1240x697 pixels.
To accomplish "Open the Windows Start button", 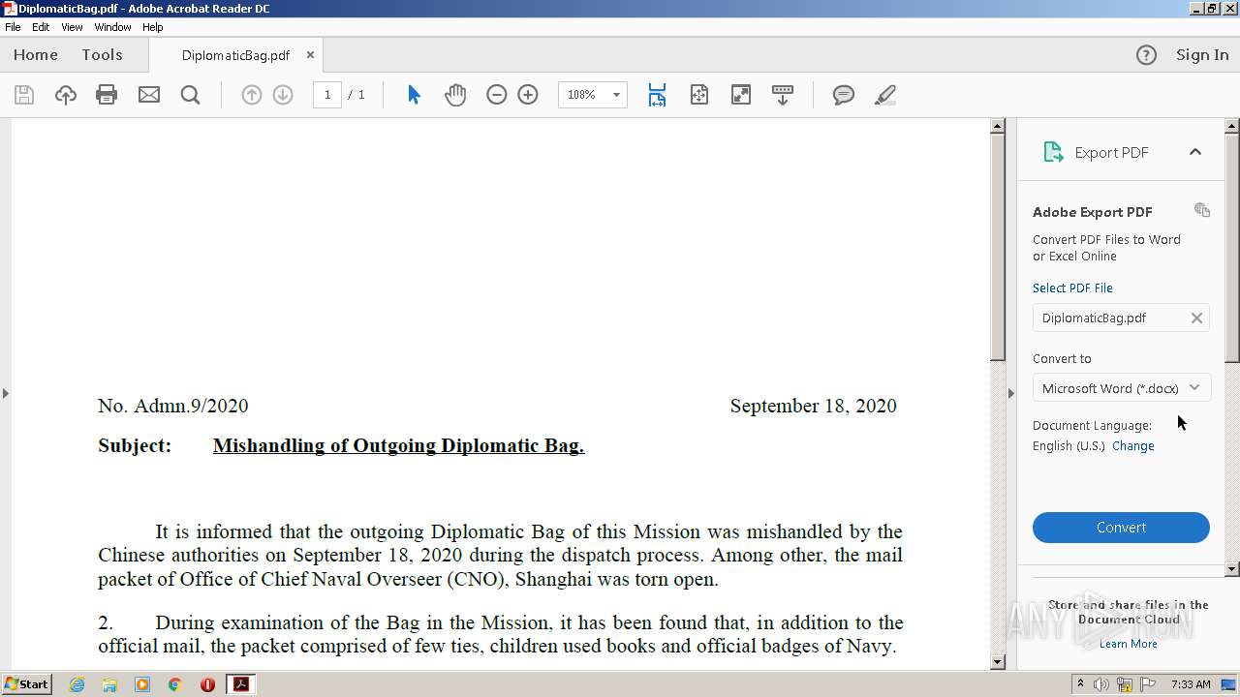I will tap(26, 684).
